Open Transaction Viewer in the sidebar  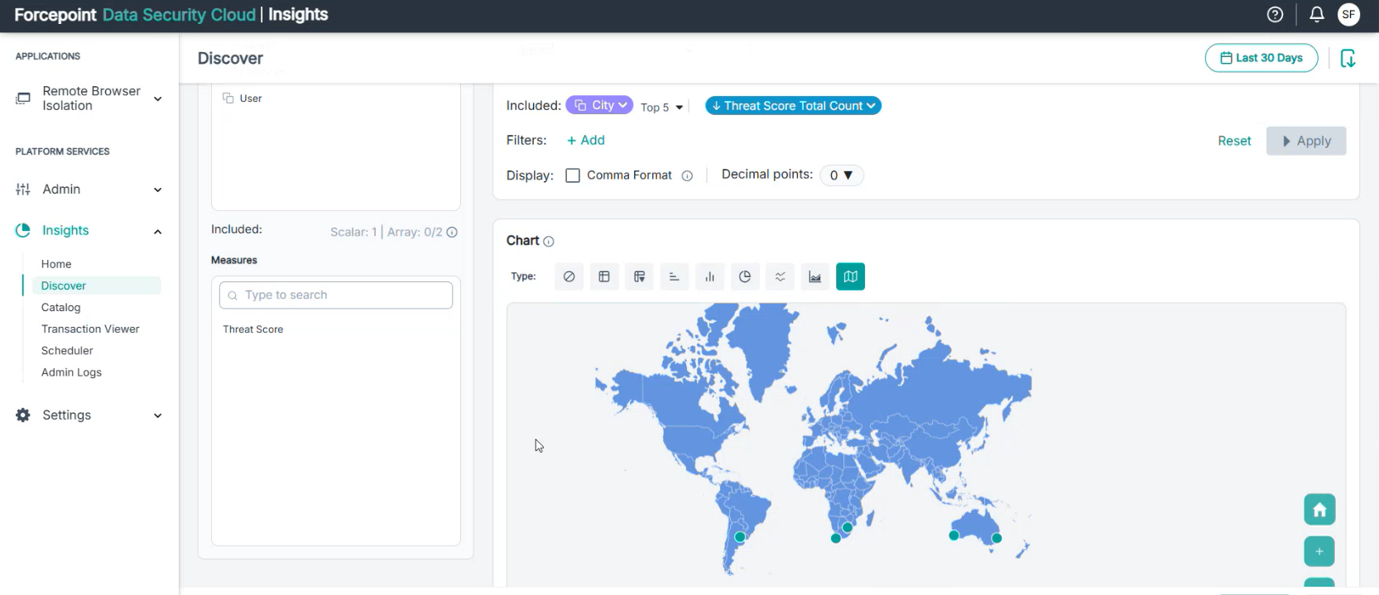pyautogui.click(x=90, y=329)
